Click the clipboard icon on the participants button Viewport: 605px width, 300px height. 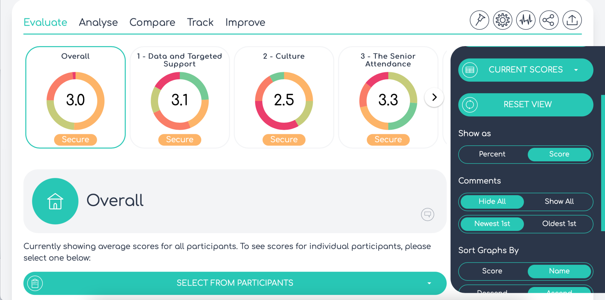click(x=35, y=283)
